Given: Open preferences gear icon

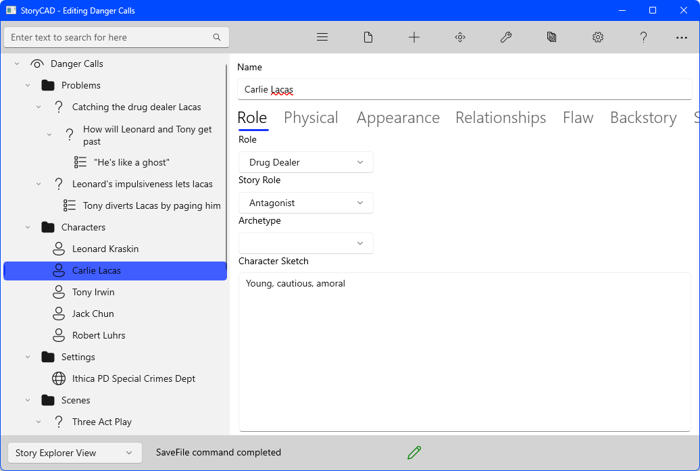Looking at the screenshot, I should tap(598, 37).
